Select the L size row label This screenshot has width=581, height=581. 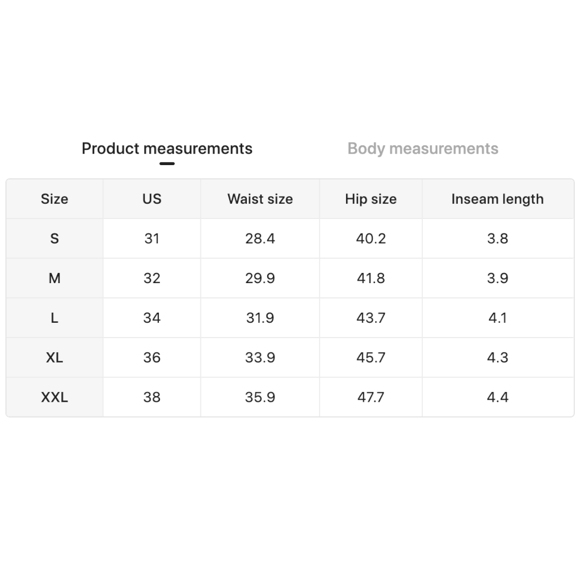(54, 318)
